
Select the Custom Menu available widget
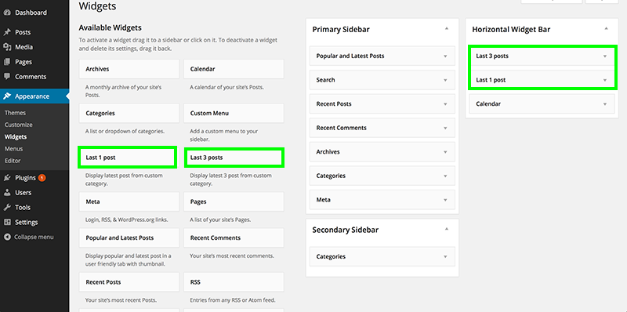(x=234, y=113)
